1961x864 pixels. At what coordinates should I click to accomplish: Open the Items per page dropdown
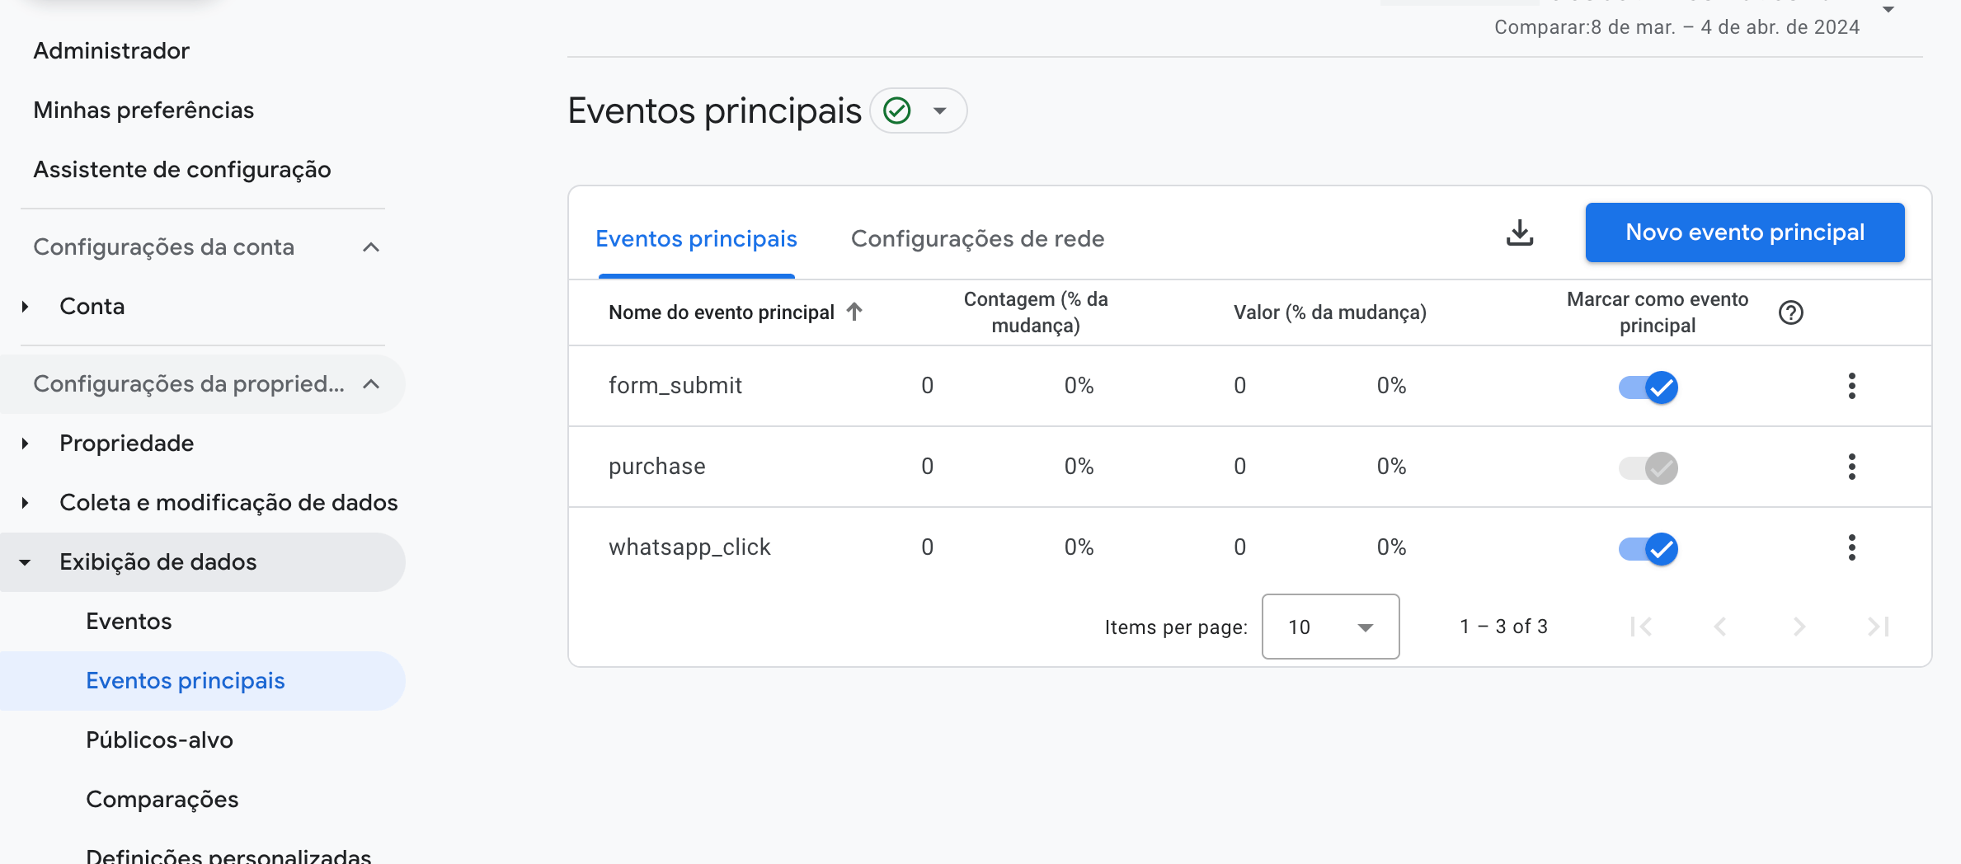point(1329,627)
